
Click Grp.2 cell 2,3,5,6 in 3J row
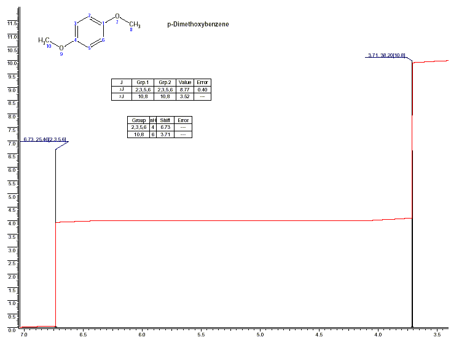tap(165, 90)
